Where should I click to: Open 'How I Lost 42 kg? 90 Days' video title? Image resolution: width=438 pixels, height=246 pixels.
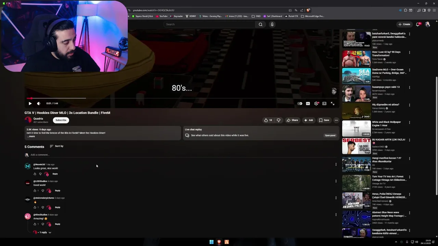click(386, 54)
